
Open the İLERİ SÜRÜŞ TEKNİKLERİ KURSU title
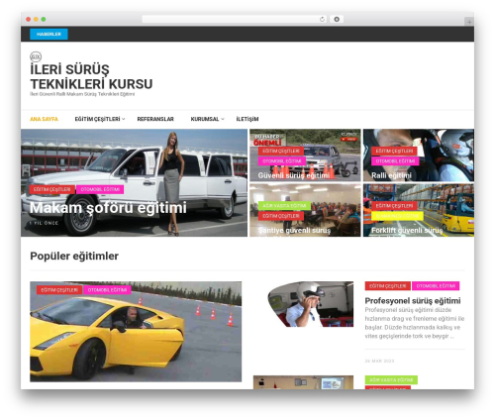click(91, 77)
